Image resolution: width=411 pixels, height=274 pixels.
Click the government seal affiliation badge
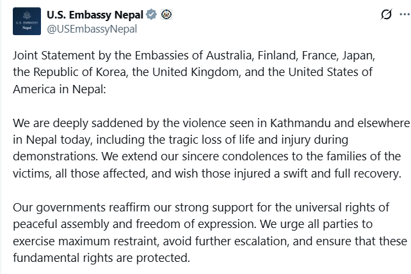pyautogui.click(x=166, y=15)
